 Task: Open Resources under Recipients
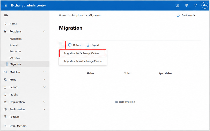click(16, 51)
